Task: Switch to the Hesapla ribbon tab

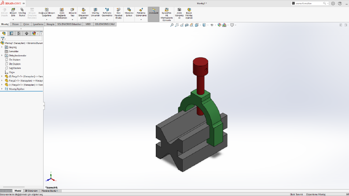Action: coord(50,24)
